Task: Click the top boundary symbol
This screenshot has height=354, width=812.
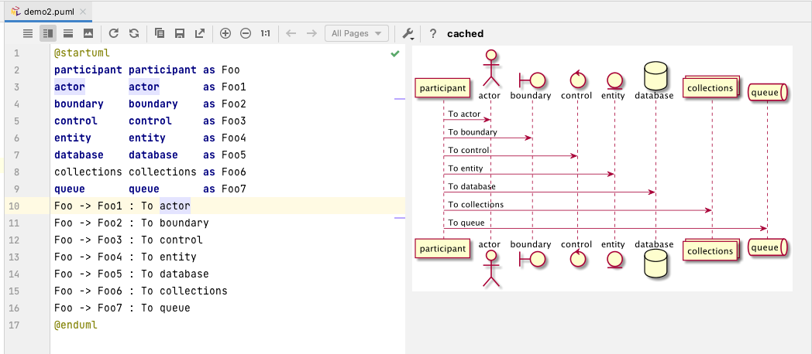Action: (532, 79)
